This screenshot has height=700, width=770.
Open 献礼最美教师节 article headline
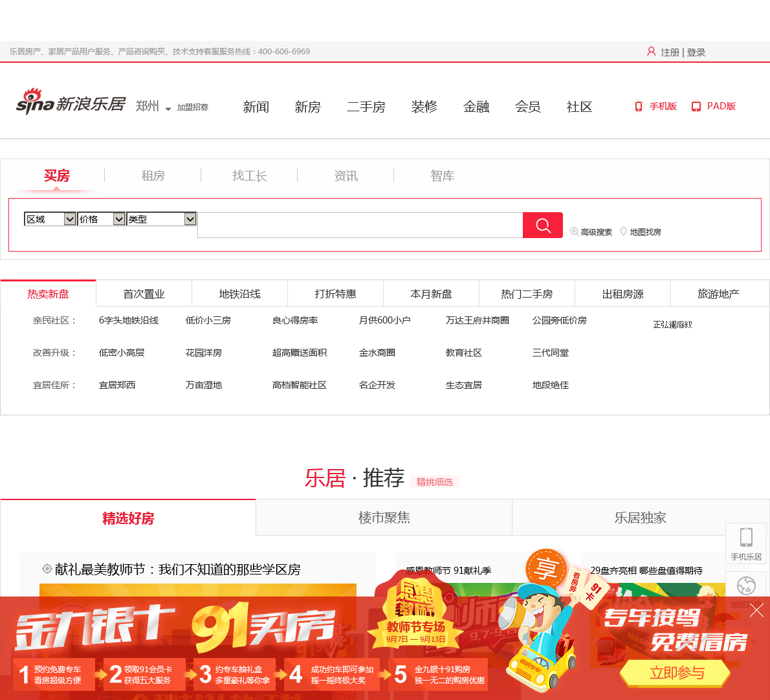[178, 569]
